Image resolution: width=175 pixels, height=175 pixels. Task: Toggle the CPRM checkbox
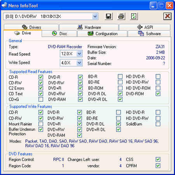click(x=158, y=166)
